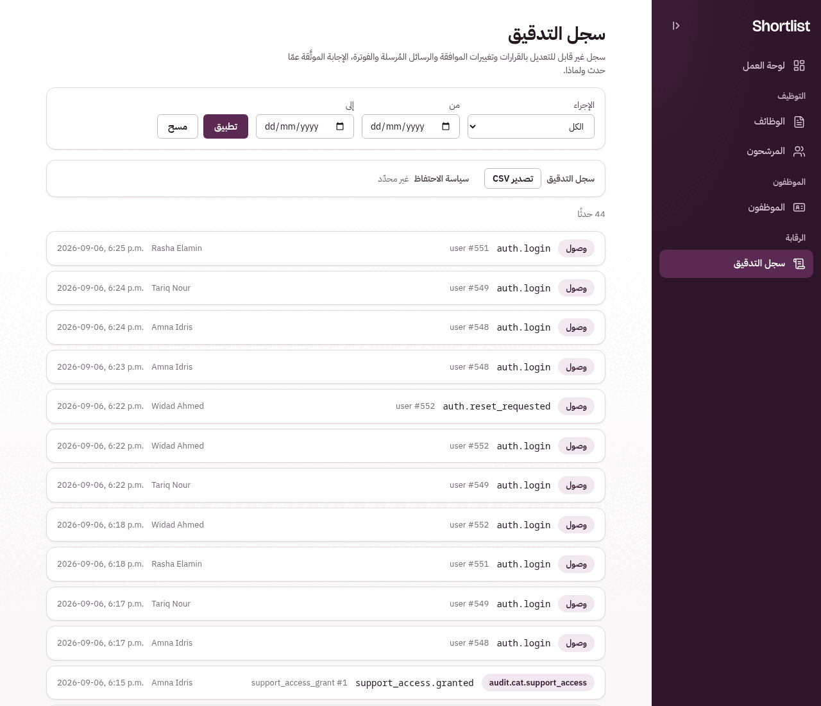
Task: Click the غير محدّد retention policy value
Action: pyautogui.click(x=393, y=178)
